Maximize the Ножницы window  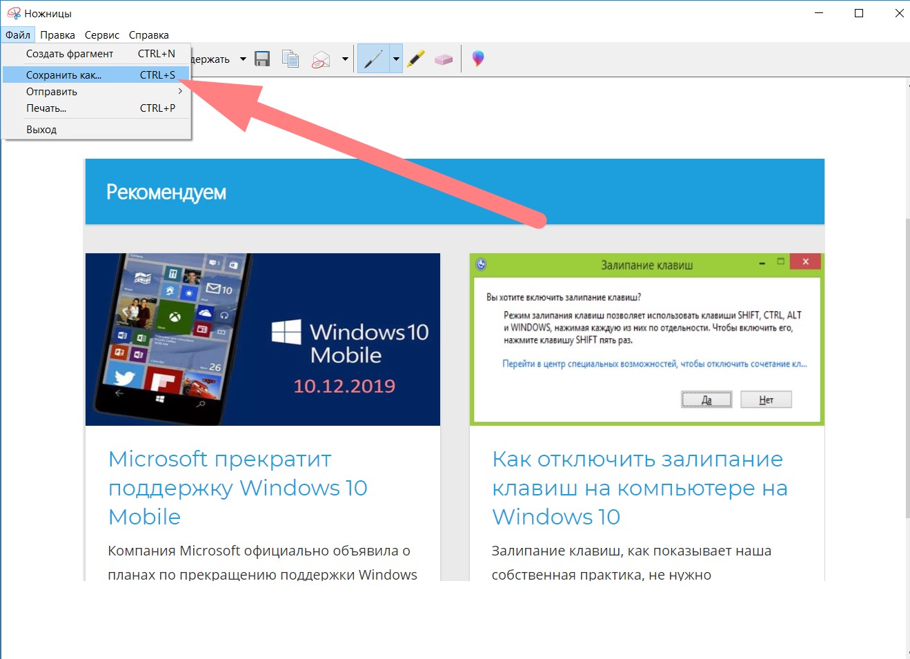click(x=859, y=13)
